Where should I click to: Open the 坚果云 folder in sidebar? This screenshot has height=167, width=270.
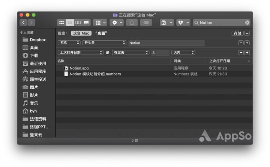36,135
